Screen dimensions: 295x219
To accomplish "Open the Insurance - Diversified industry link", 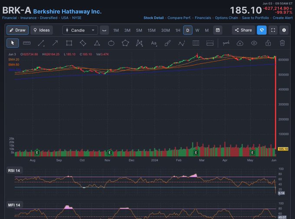I will tap(39, 18).
